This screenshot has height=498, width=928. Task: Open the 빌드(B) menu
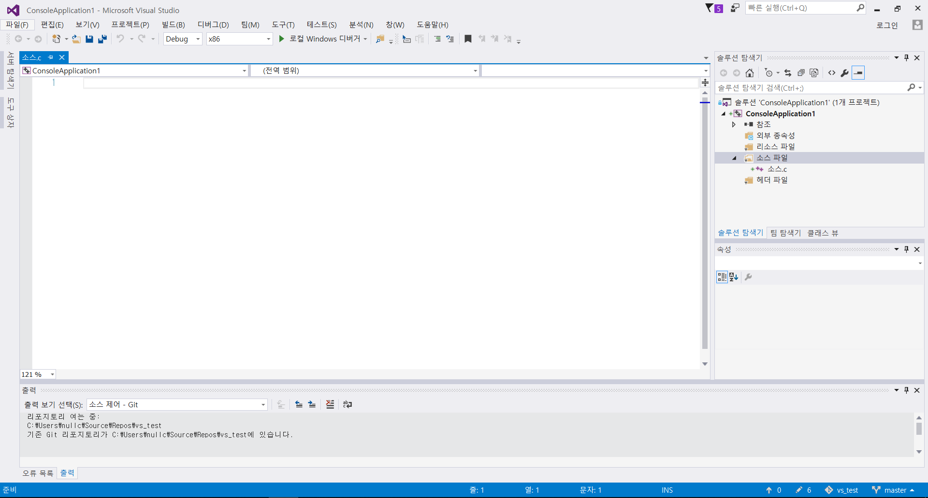coord(174,25)
